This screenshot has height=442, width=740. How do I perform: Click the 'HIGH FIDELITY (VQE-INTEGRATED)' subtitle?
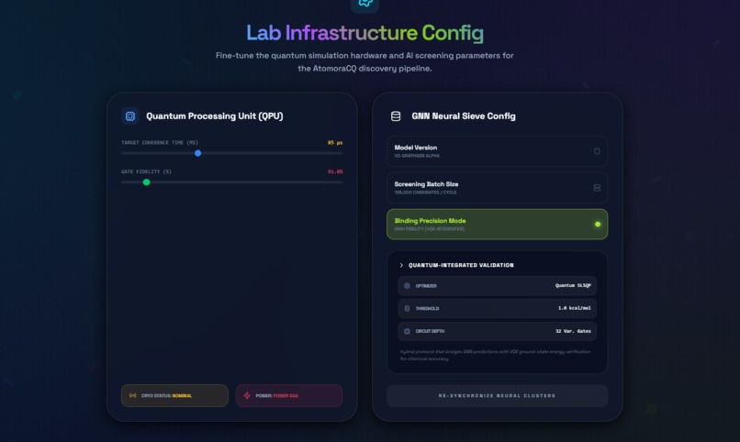[429, 229]
